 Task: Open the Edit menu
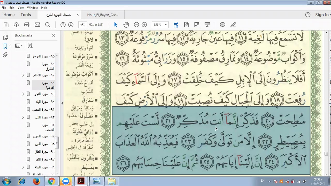(12, 8)
